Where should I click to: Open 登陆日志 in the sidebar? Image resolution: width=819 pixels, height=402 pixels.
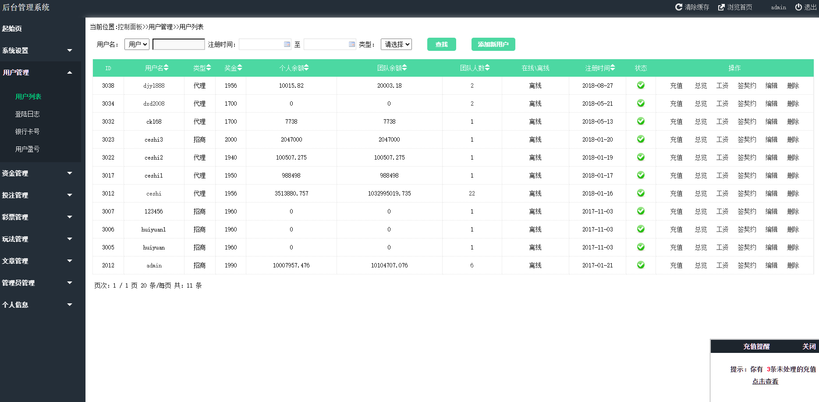27,114
